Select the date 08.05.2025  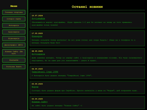click(x=37, y=51)
